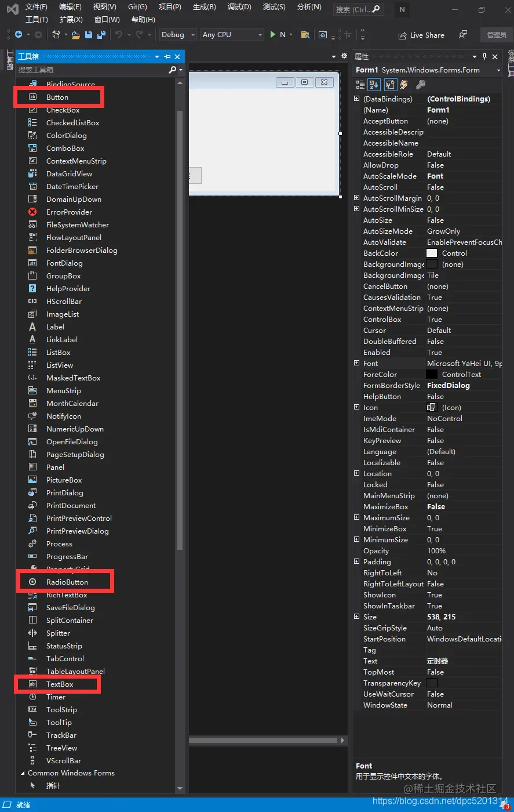Viewport: 514px width, 812px height.
Task: Open the Debug configuration dropdown
Action: [x=178, y=35]
